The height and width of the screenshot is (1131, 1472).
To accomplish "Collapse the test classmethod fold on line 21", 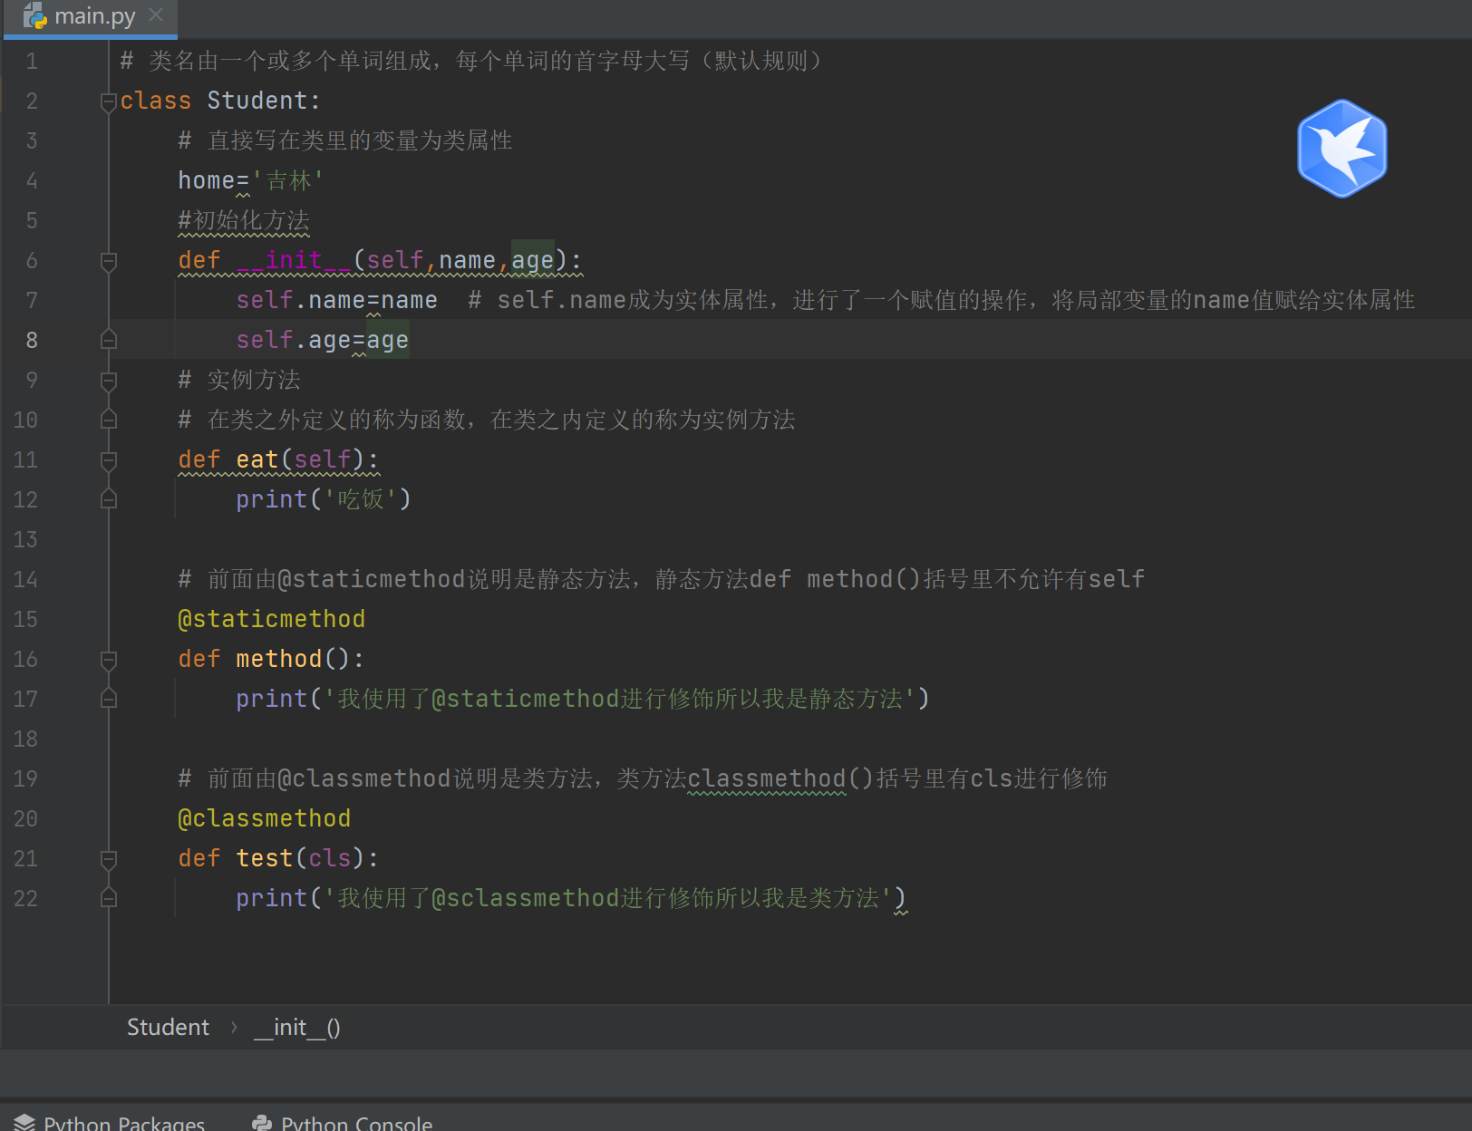I will point(109,859).
